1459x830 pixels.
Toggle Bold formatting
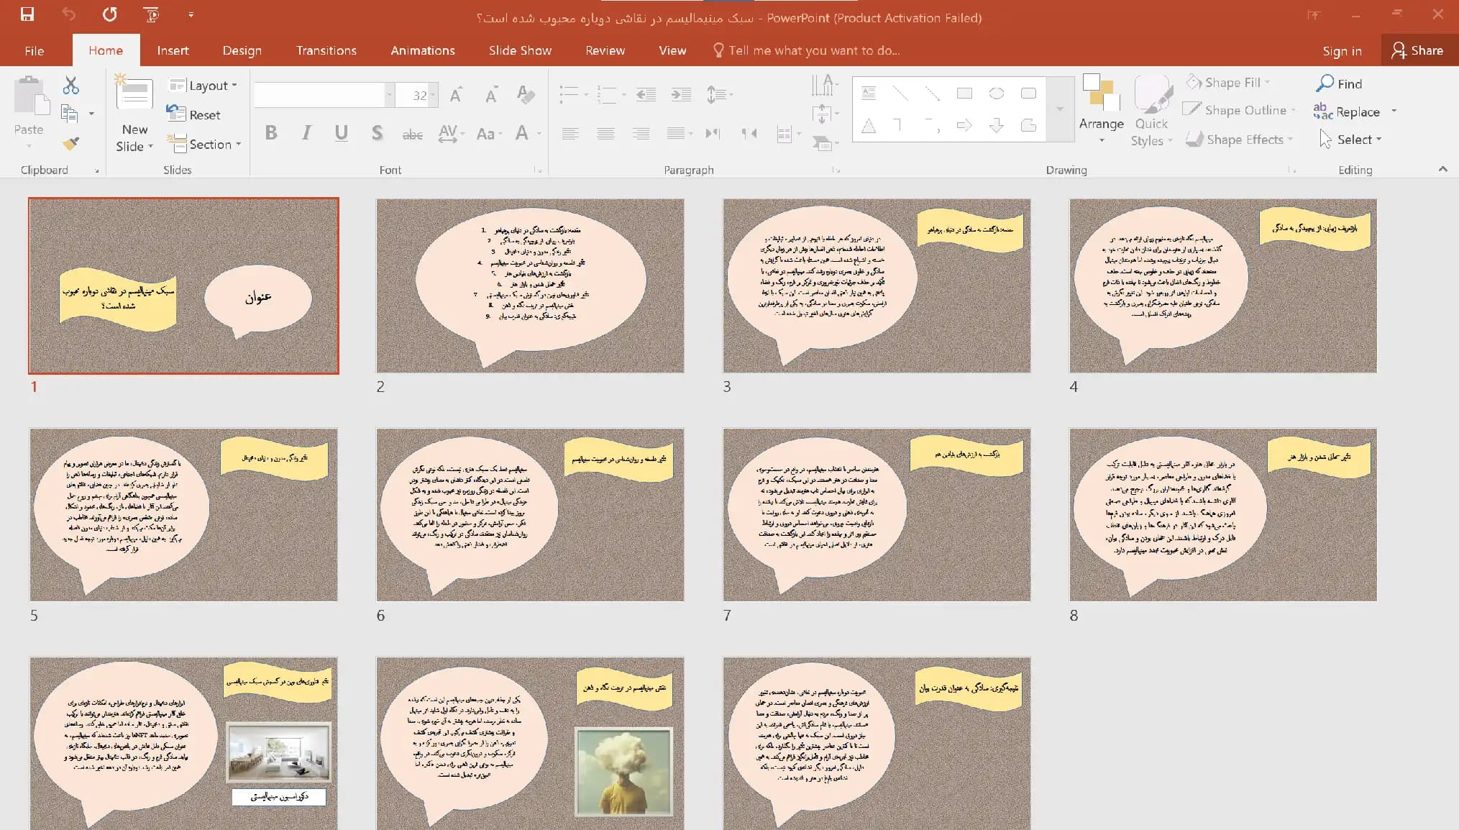[x=271, y=133]
